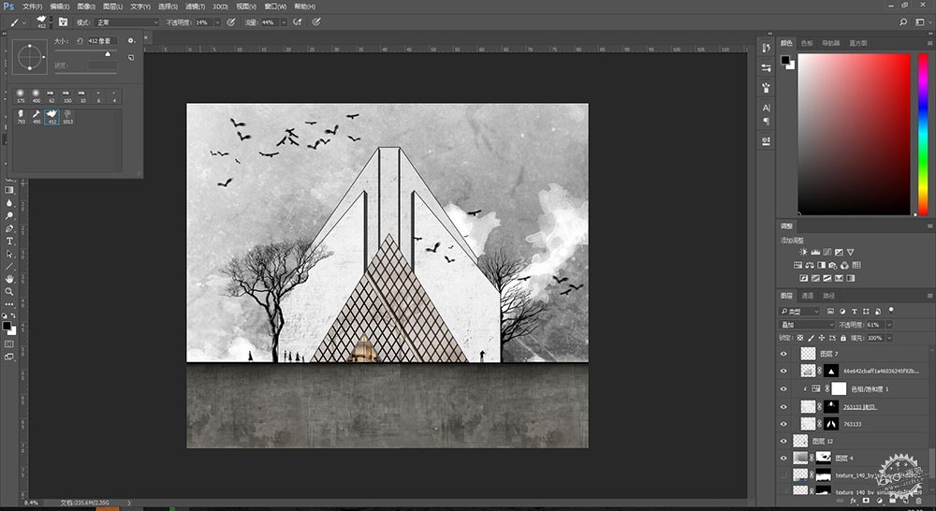
Task: Open the 滤镜(T) menu
Action: tap(195, 7)
